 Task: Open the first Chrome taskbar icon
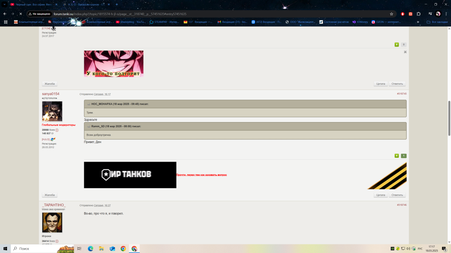pyautogui.click(x=123, y=249)
